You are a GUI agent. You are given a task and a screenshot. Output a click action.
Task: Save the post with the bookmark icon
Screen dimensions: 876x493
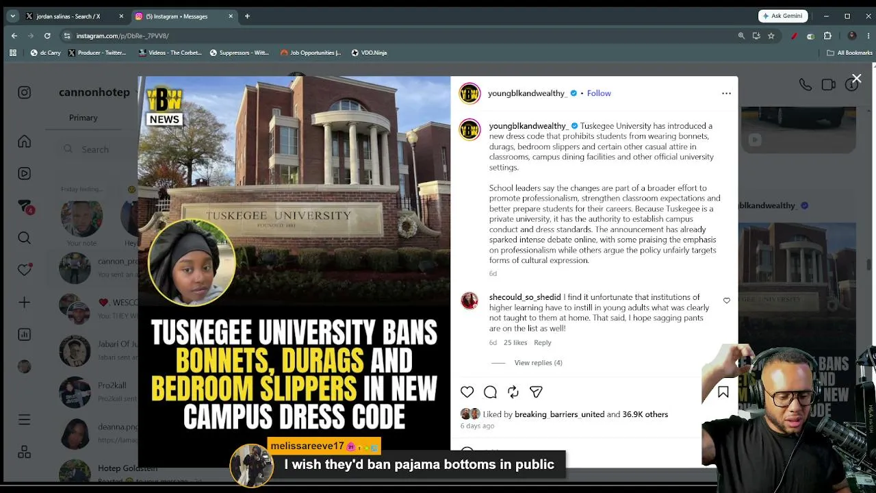point(723,392)
